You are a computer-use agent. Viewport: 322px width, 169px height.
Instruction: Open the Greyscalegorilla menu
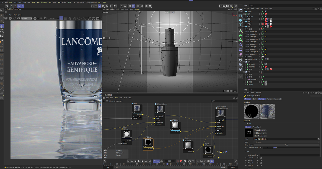(x=91, y=2)
